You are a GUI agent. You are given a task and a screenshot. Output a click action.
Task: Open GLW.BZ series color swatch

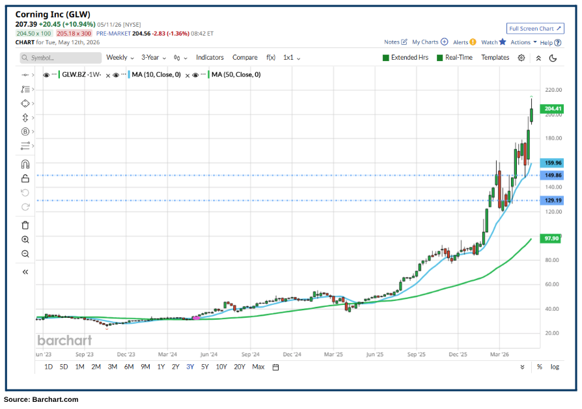pyautogui.click(x=59, y=75)
